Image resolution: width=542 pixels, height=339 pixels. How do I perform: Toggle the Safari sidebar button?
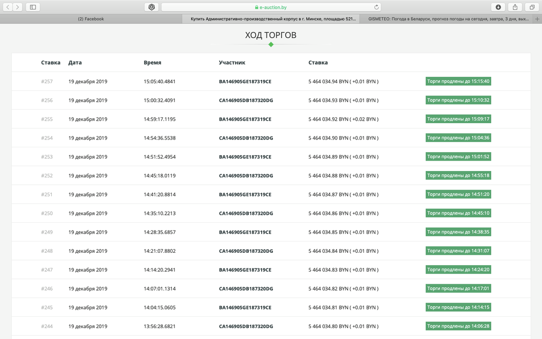click(x=33, y=7)
